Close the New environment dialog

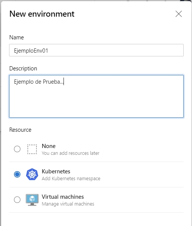coord(179,14)
